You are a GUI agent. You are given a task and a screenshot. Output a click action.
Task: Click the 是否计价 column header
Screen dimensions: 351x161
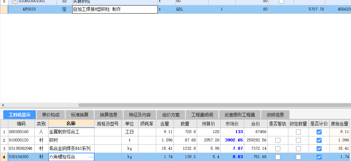319,124
